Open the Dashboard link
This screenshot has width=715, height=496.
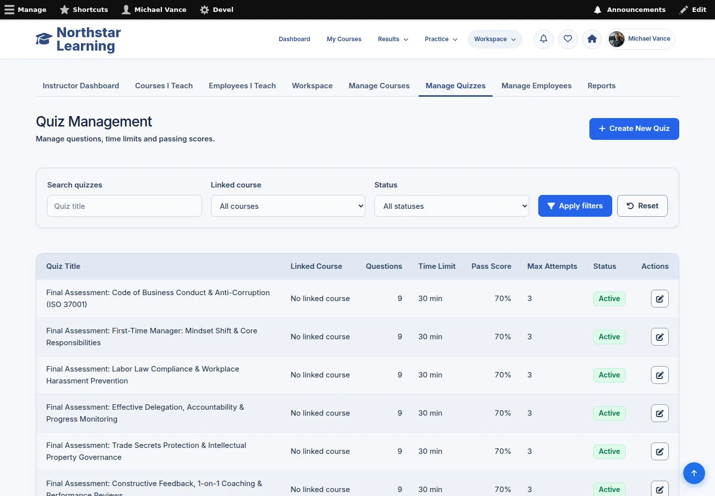[294, 39]
